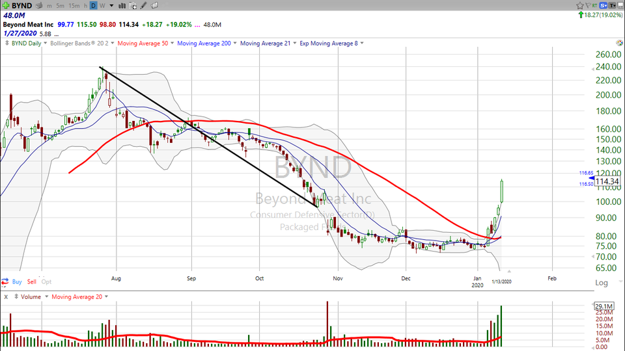The width and height of the screenshot is (625, 351).
Task: Close the Volume pane with X
Action: pyautogui.click(x=6, y=297)
